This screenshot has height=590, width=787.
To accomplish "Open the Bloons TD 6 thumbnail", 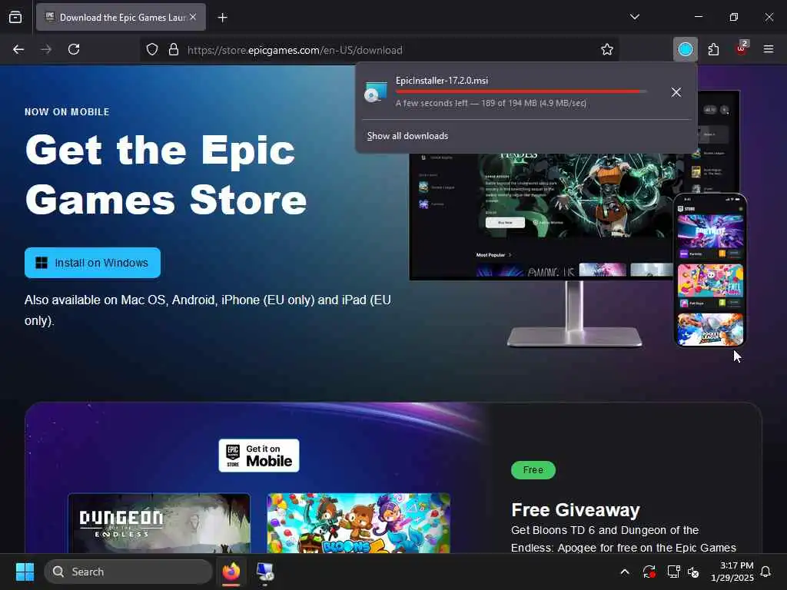I will click(358, 523).
